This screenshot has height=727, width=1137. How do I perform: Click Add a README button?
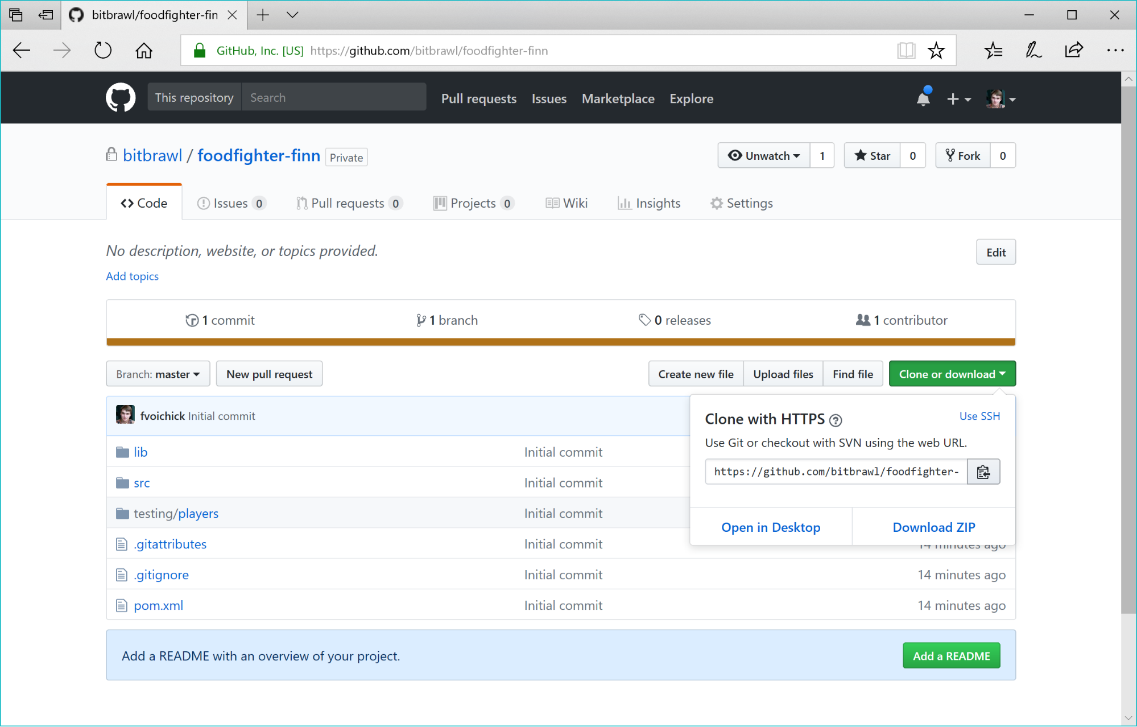[x=951, y=656]
